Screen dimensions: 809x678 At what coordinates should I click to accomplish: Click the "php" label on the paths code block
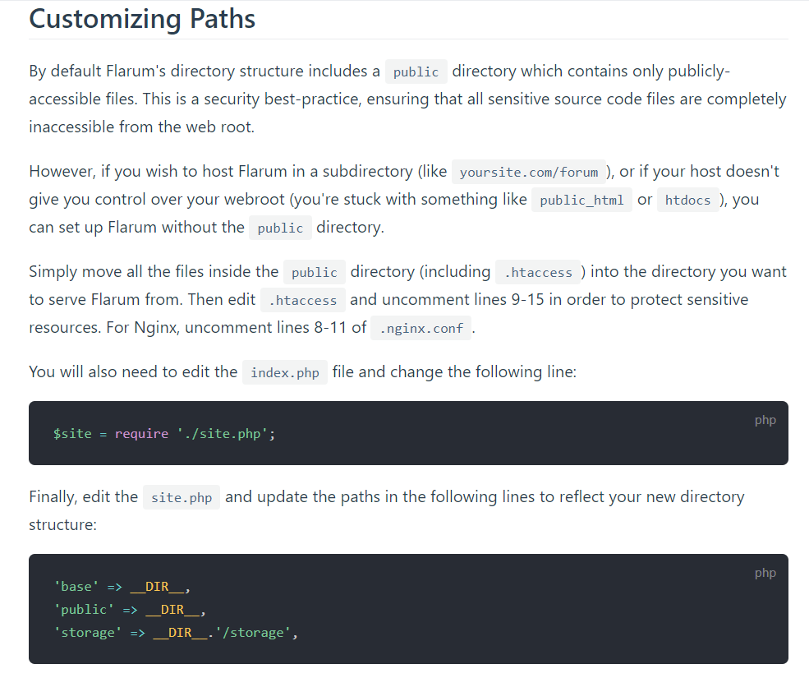click(765, 573)
